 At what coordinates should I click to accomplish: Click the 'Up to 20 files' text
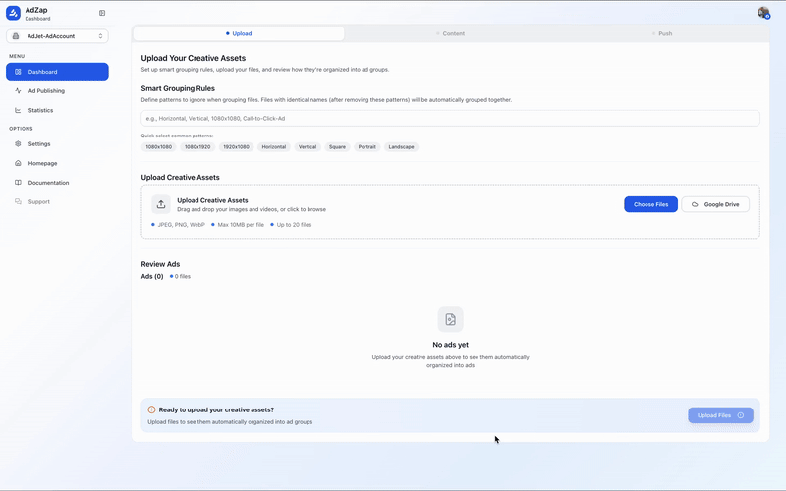pos(294,225)
